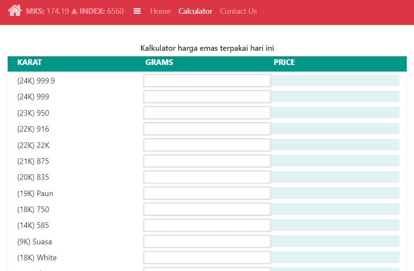Screen dimensions: 414x271
Task: Focus grams input for (24K) 999
Action: [x=207, y=97]
